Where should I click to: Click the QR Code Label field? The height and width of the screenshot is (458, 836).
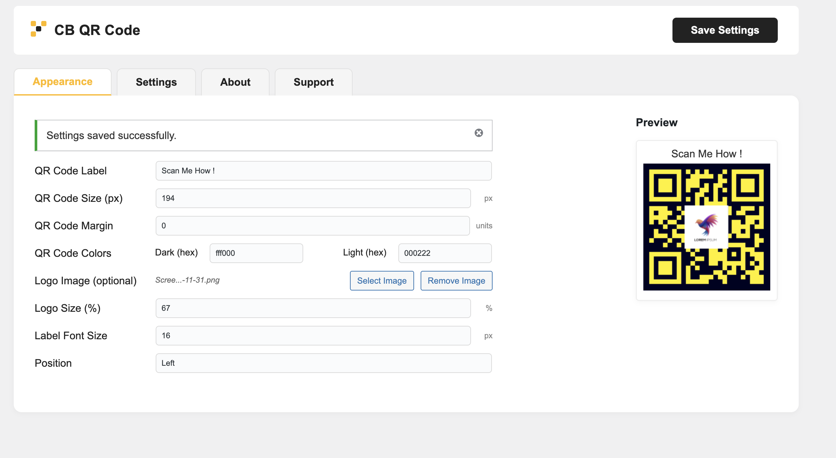click(323, 170)
